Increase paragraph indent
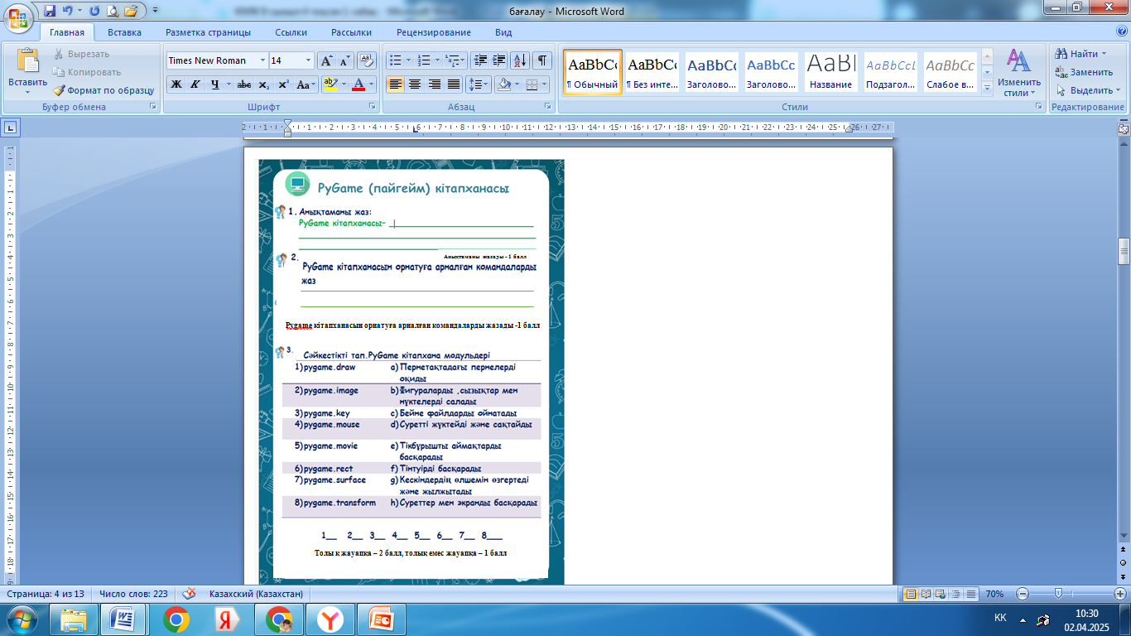The height and width of the screenshot is (636, 1131). (499, 60)
